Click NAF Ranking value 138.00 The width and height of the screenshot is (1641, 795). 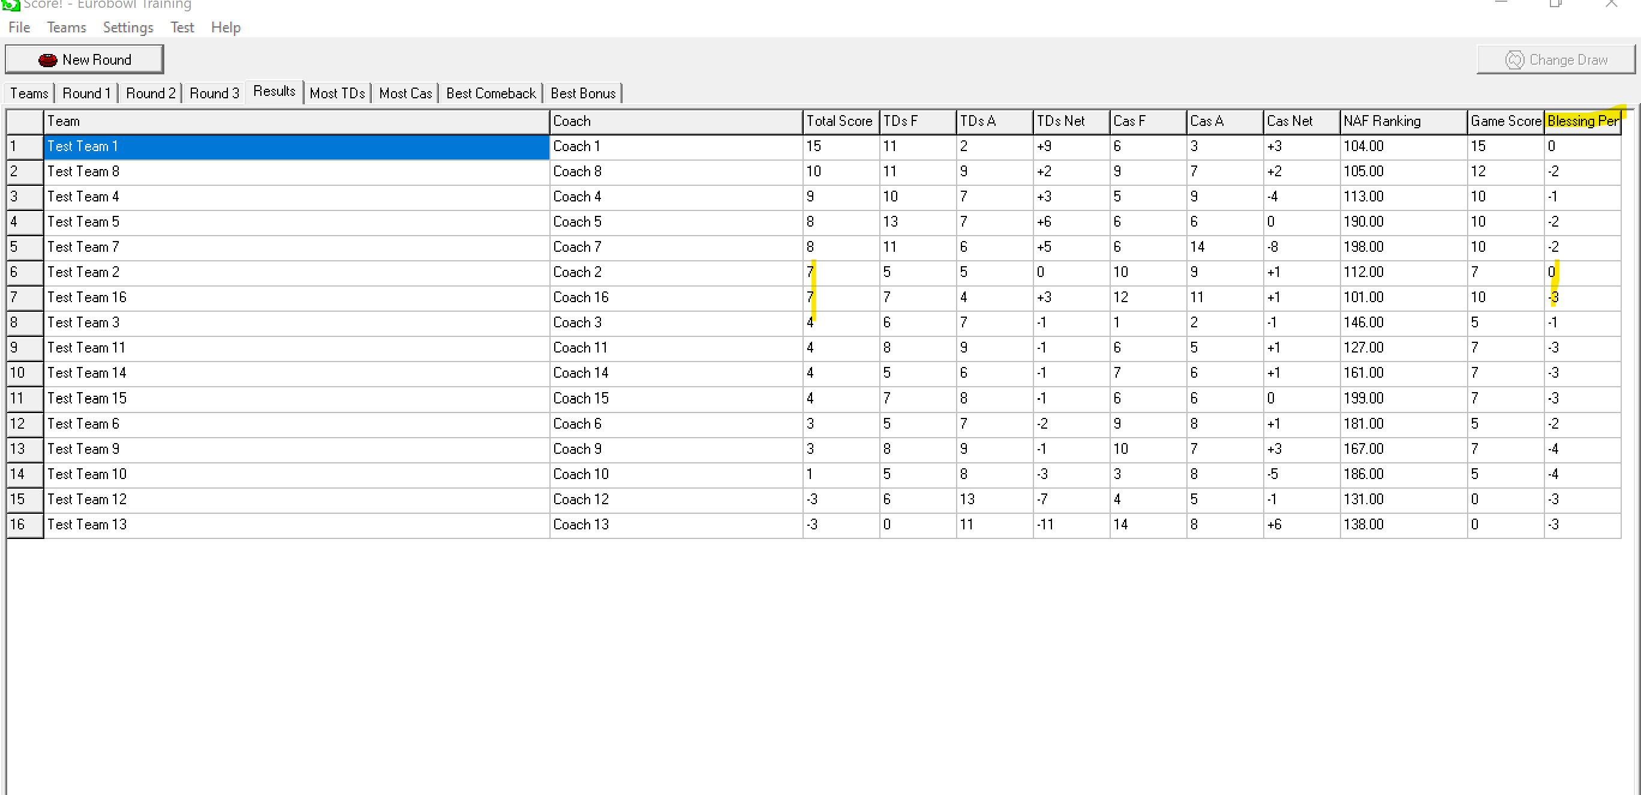1403,525
